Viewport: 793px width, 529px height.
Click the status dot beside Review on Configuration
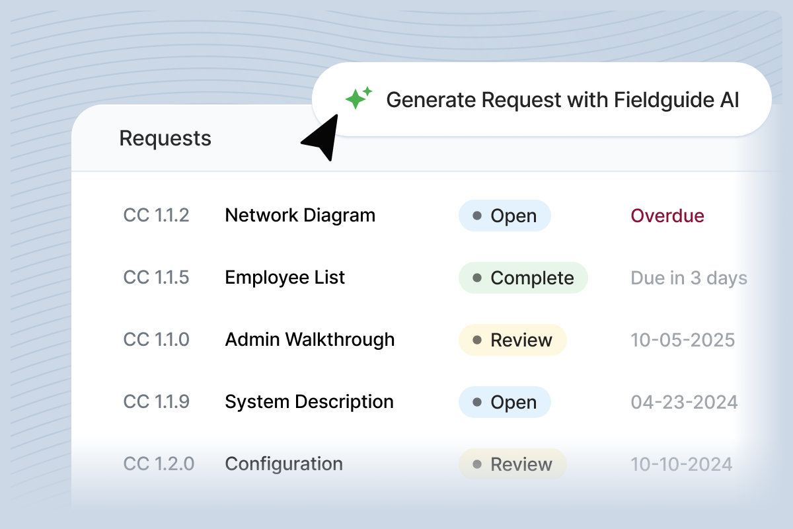coord(477,464)
